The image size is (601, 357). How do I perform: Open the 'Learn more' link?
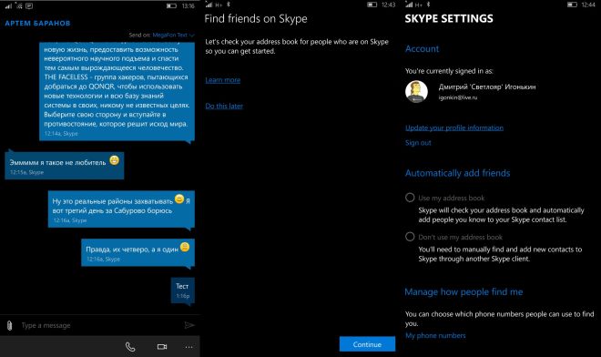click(x=223, y=80)
